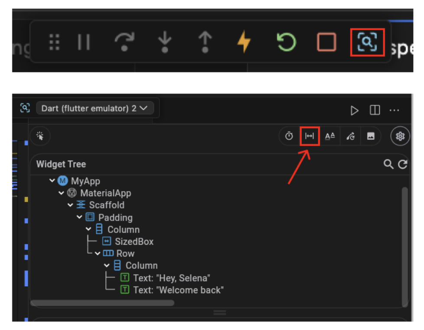
Task: Select Text: "Welcome back" row
Action: (x=179, y=290)
